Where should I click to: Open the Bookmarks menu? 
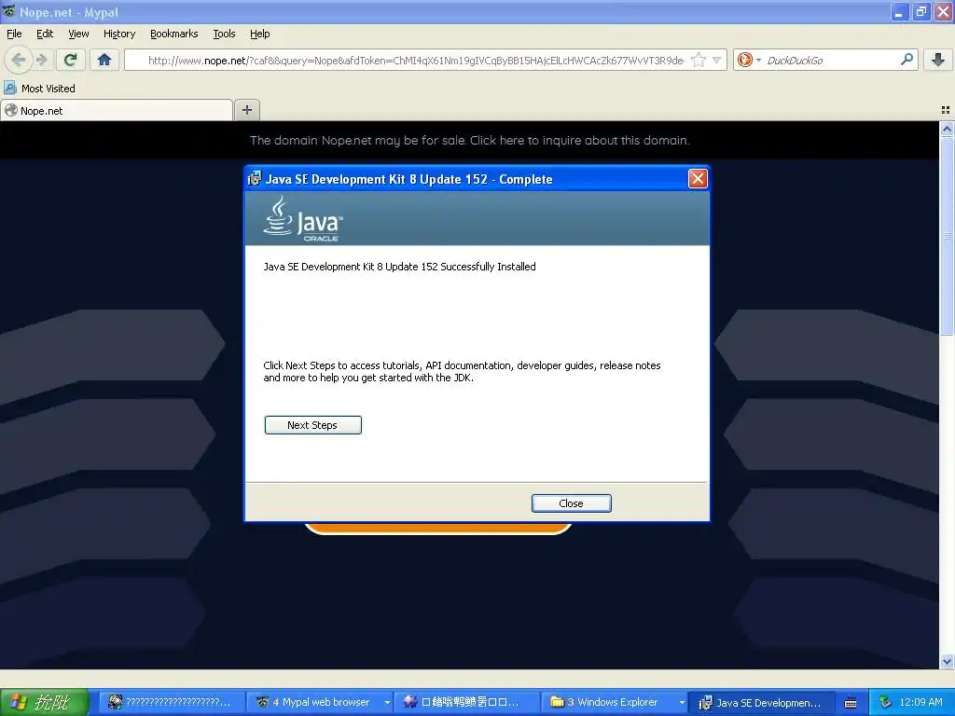pyautogui.click(x=174, y=34)
